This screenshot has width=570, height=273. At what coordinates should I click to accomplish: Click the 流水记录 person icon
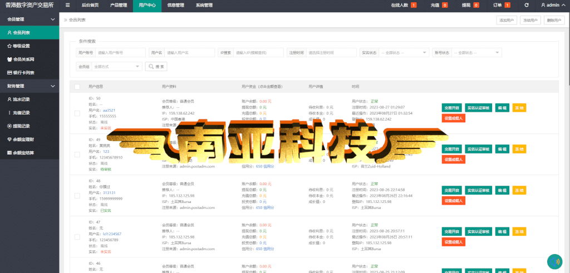9,100
